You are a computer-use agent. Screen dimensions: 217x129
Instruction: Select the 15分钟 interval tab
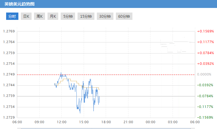(x=86, y=17)
